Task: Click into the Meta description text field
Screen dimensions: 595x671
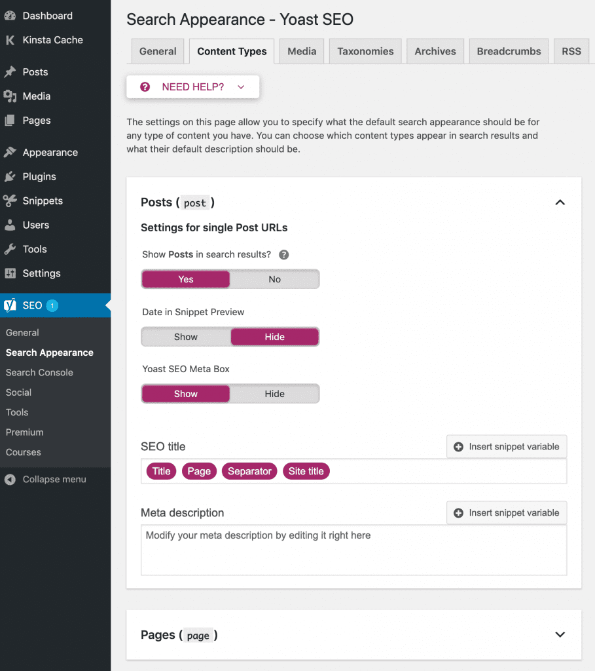Action: [353, 550]
